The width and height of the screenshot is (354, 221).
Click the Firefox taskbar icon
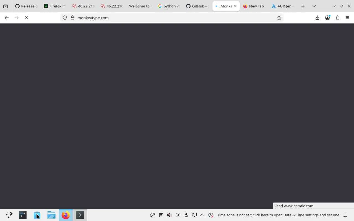66,215
